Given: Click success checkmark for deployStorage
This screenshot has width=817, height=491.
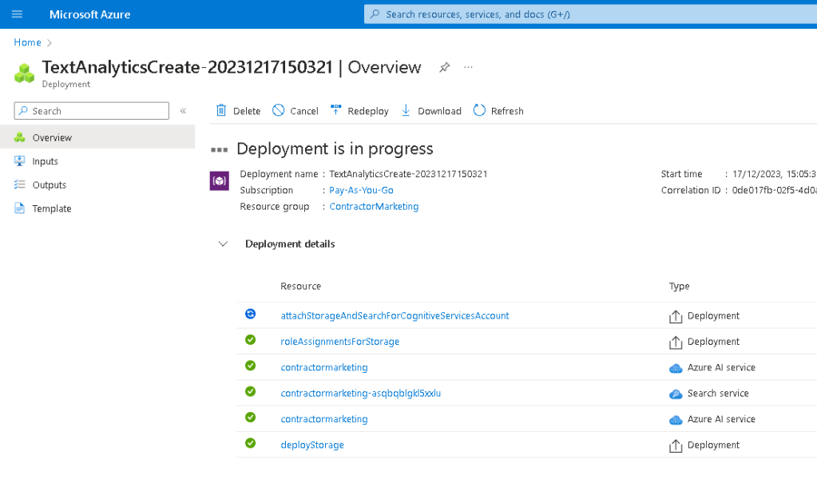Looking at the screenshot, I should point(251,442).
